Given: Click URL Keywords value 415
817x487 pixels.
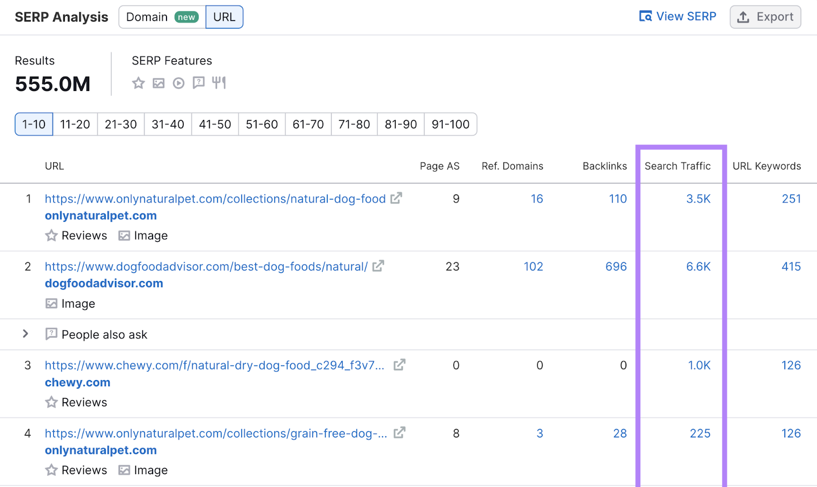Looking at the screenshot, I should [791, 267].
